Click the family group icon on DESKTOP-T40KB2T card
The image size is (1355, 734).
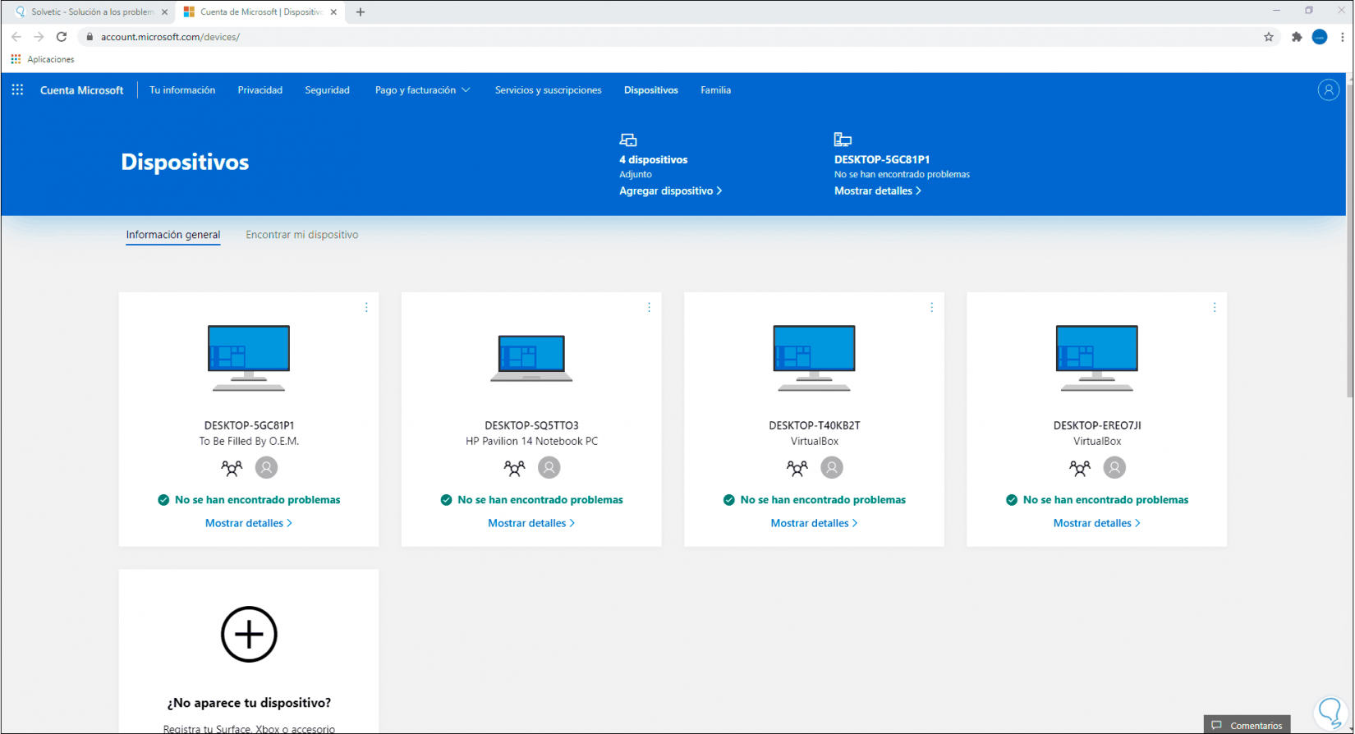coord(797,468)
